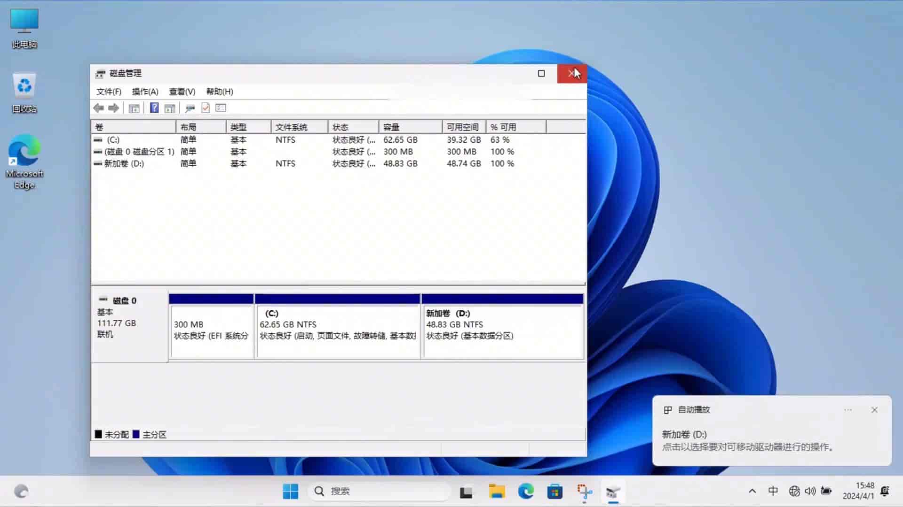This screenshot has height=507, width=903.
Task: Click the 自动播放 notification for 新加卷 (D:)
Action: coord(772,430)
